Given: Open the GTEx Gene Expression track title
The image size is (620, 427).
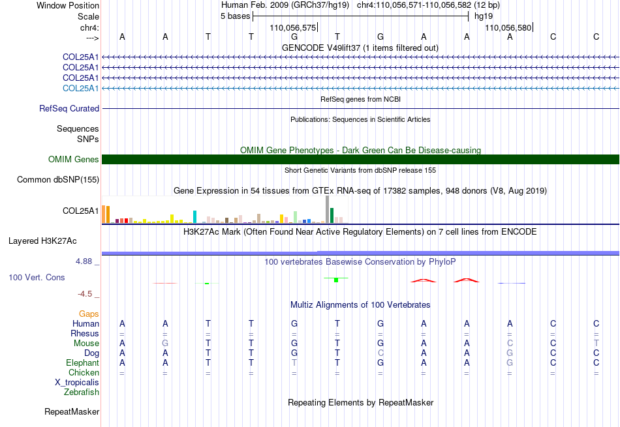Looking at the screenshot, I should (x=360, y=191).
